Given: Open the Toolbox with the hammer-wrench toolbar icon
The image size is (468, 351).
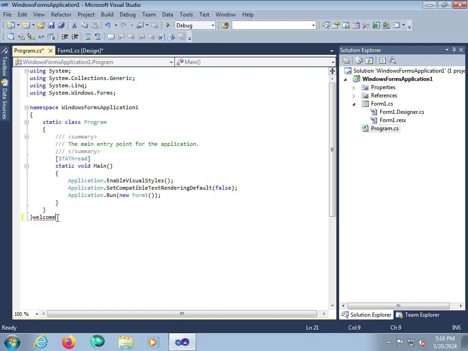Looking at the screenshot, I should tap(366, 26).
